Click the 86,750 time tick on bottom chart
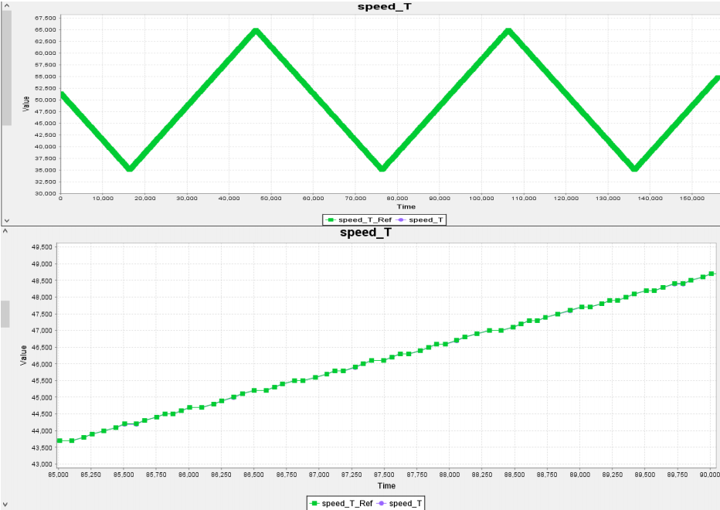This screenshot has width=720, height=510. 286,474
